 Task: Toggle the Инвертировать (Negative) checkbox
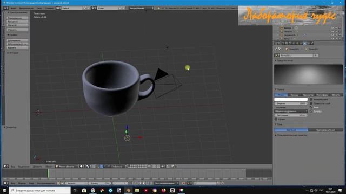point(311,99)
